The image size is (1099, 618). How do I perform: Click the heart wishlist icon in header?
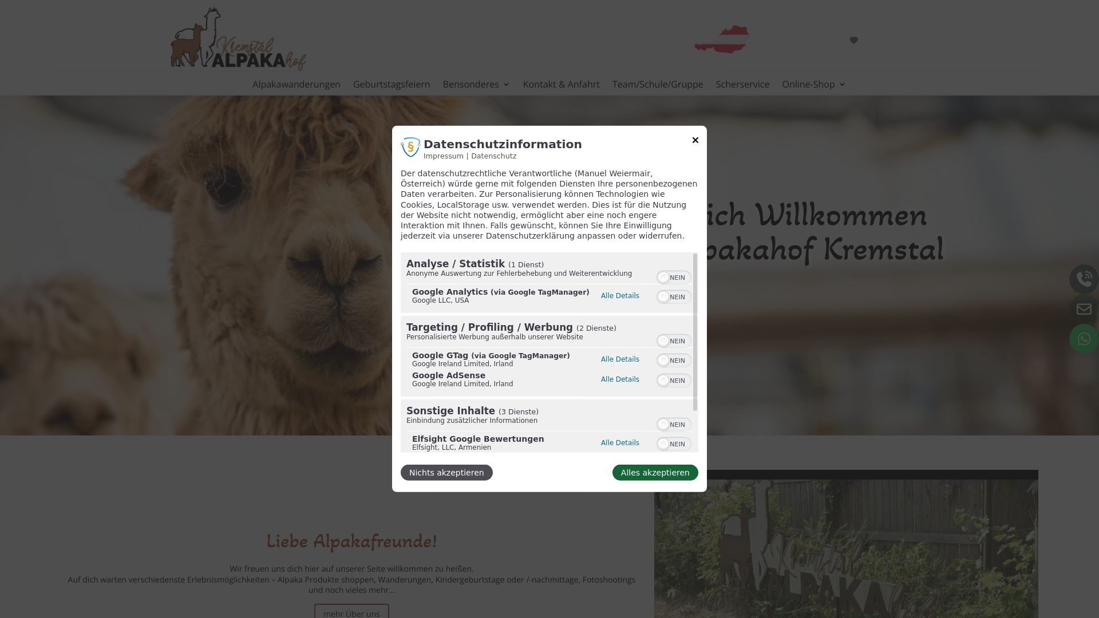point(853,40)
